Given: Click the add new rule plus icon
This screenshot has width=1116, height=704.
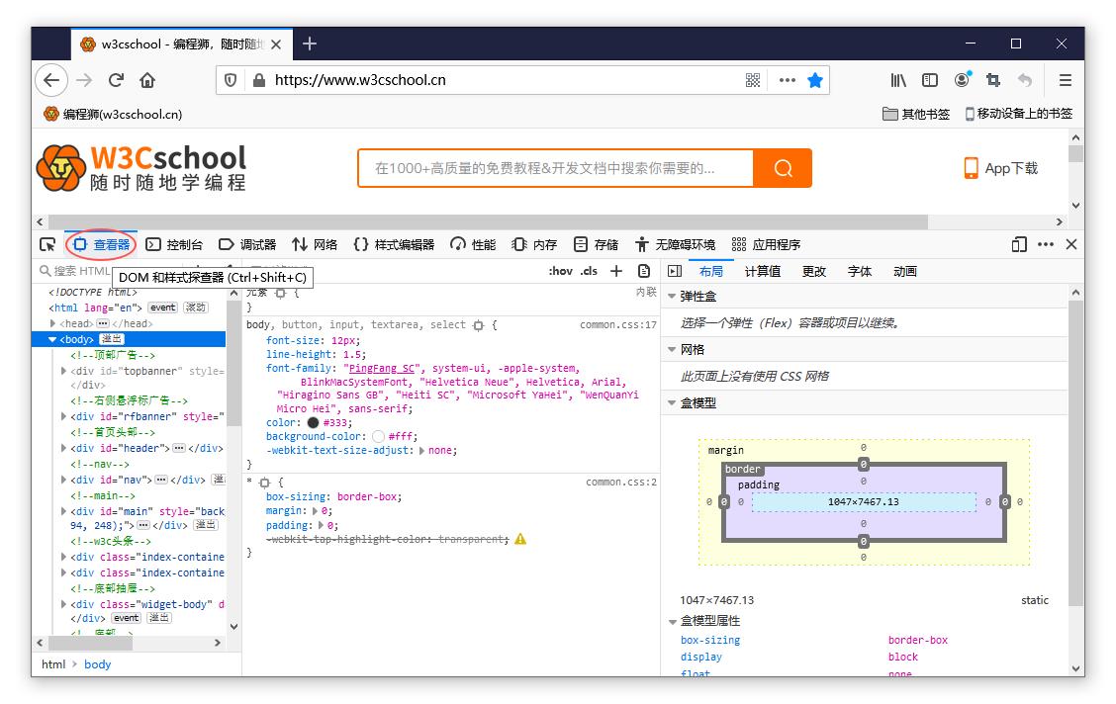Looking at the screenshot, I should coord(616,271).
